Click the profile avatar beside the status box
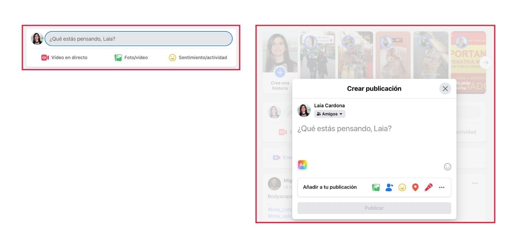The image size is (517, 248). pyautogui.click(x=37, y=39)
